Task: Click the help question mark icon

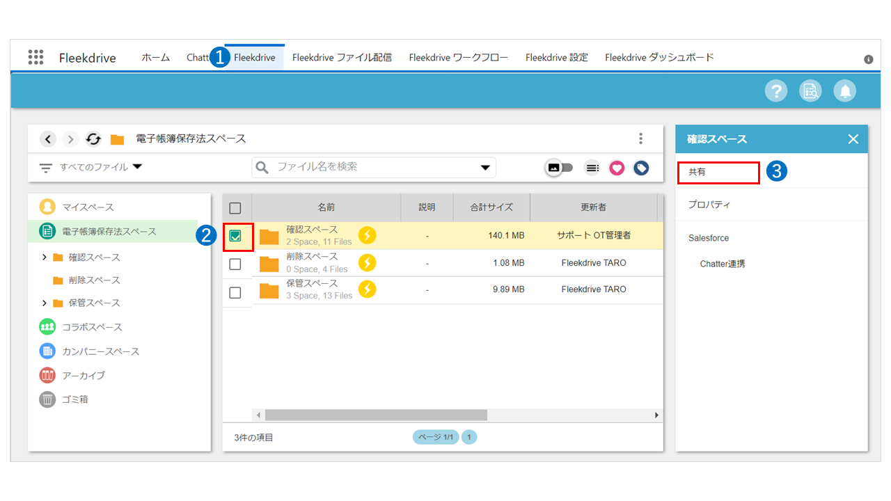Action: 776,90
